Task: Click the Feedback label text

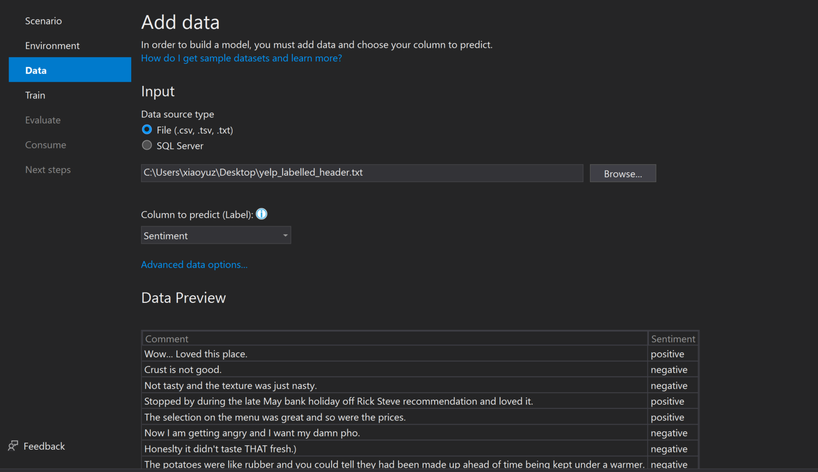Action: click(44, 446)
